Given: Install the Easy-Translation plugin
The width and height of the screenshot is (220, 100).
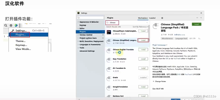Looking at the screenshot, I should pyautogui.click(x=143, y=59).
